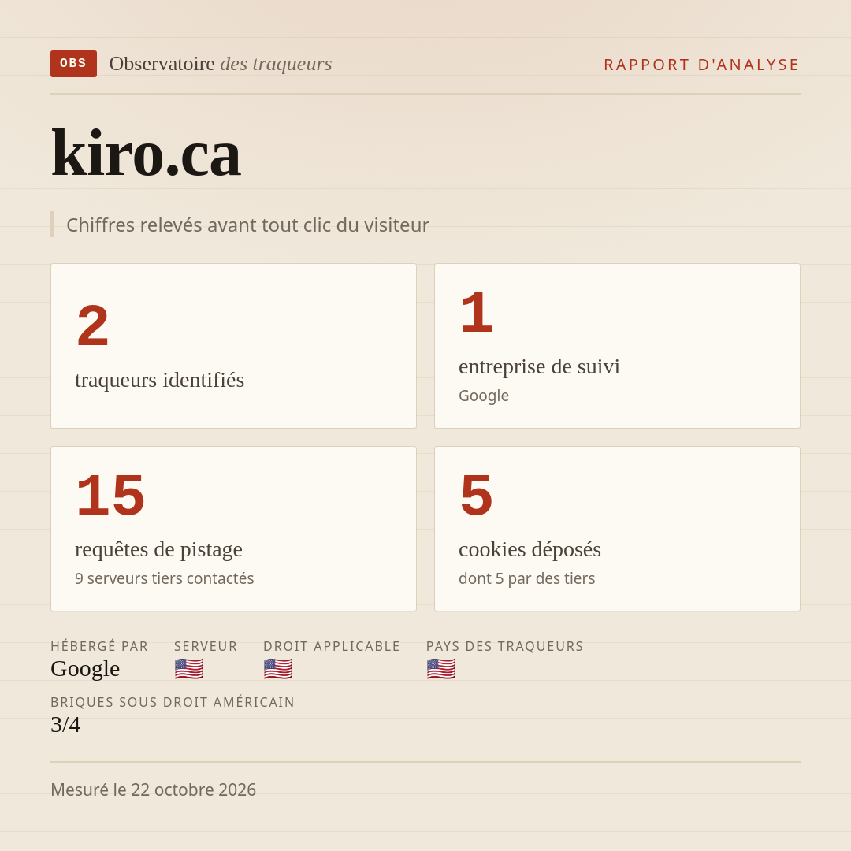Select the 'entreprise de suivi' label

click(539, 366)
